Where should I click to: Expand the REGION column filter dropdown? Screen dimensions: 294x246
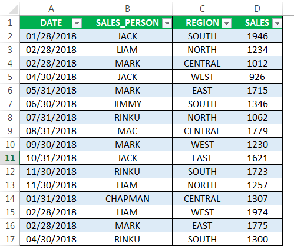[226, 24]
